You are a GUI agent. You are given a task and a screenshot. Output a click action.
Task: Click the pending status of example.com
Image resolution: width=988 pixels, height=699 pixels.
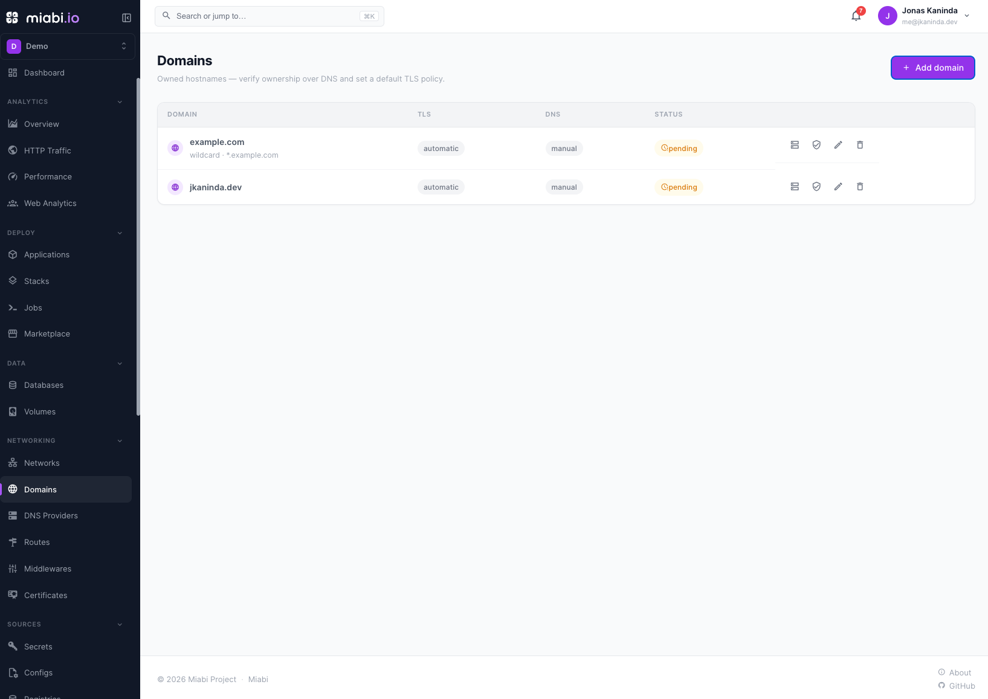point(679,149)
